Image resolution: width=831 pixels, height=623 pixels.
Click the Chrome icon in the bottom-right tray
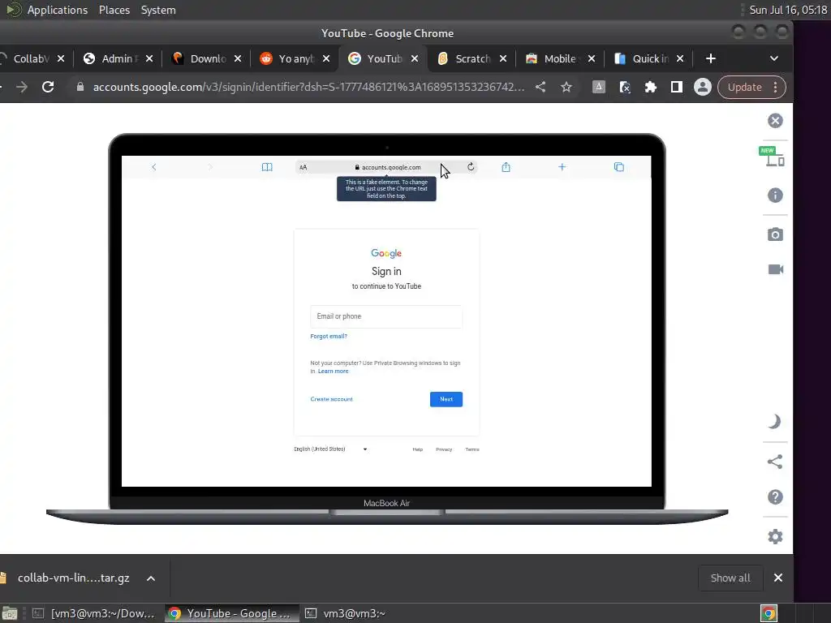(x=768, y=613)
